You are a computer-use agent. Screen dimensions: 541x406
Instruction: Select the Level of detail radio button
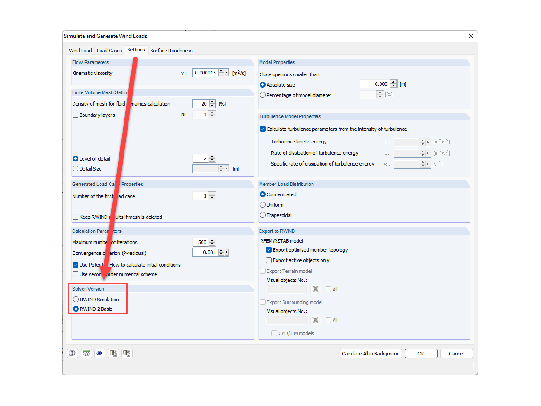click(x=76, y=159)
